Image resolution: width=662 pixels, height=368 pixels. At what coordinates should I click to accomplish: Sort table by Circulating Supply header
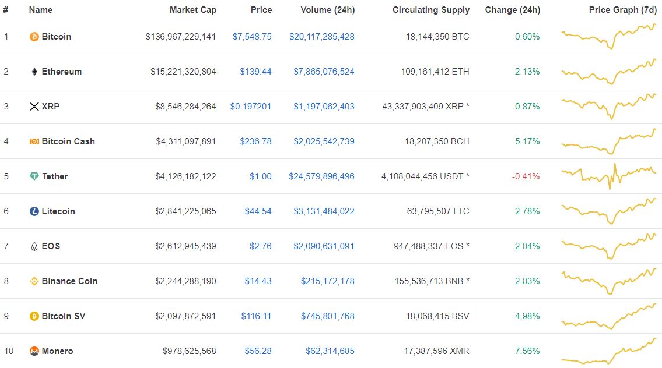pyautogui.click(x=431, y=10)
